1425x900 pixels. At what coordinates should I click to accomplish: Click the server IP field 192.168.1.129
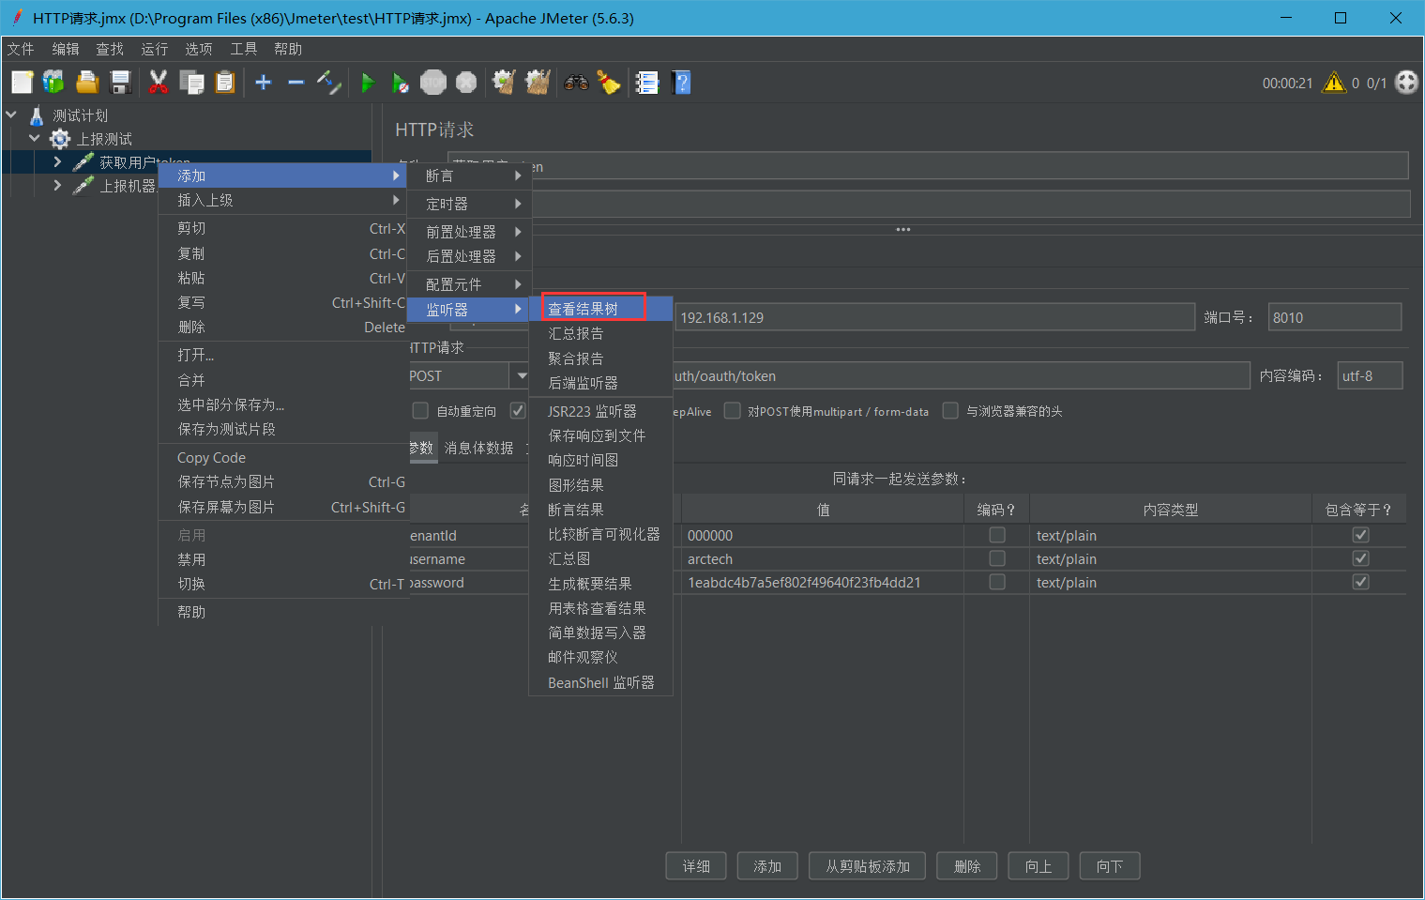pyautogui.click(x=934, y=317)
